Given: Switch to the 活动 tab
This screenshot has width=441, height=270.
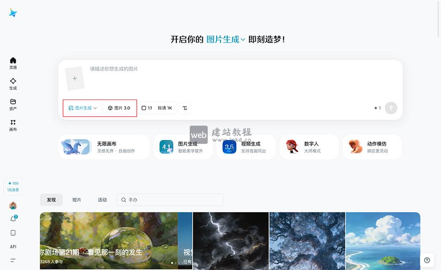Looking at the screenshot, I should 102,200.
